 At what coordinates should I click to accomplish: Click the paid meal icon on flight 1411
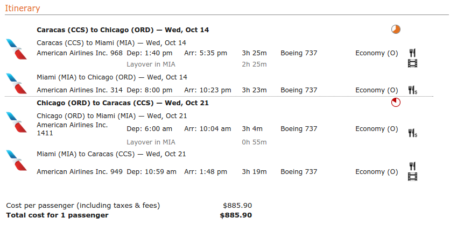pyautogui.click(x=413, y=133)
